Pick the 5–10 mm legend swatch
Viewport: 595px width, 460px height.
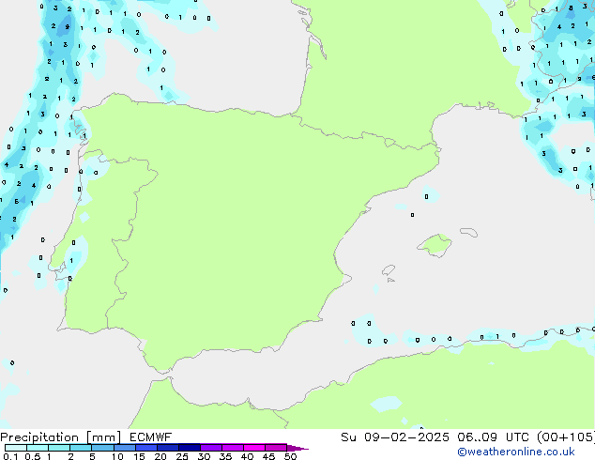(102, 448)
